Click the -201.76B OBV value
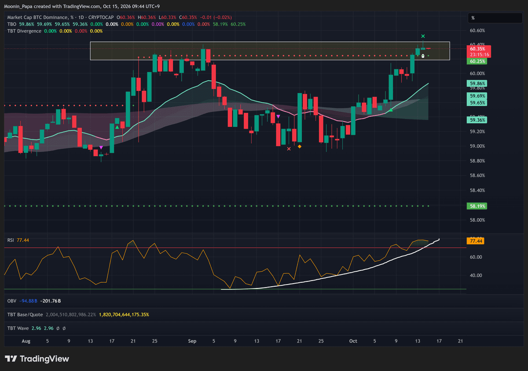528x371 pixels. click(x=50, y=301)
